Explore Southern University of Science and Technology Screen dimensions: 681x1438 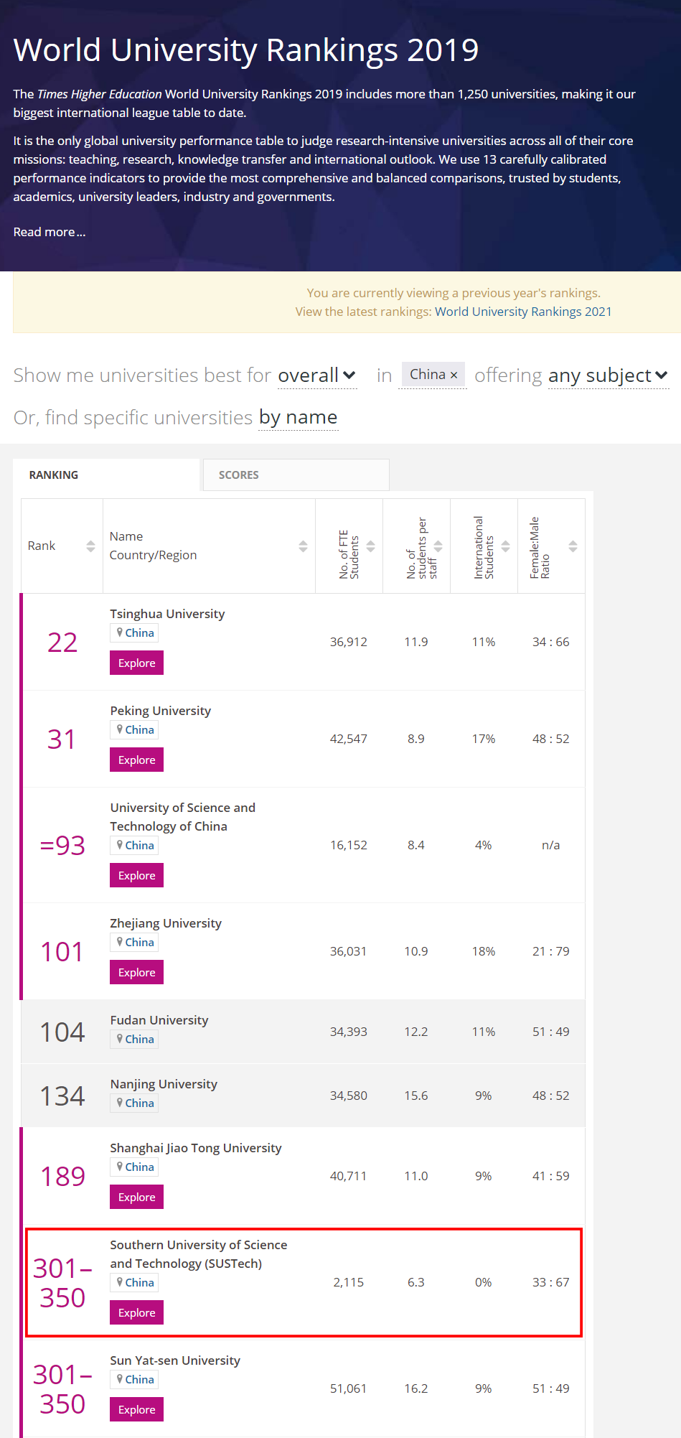[x=136, y=1312]
